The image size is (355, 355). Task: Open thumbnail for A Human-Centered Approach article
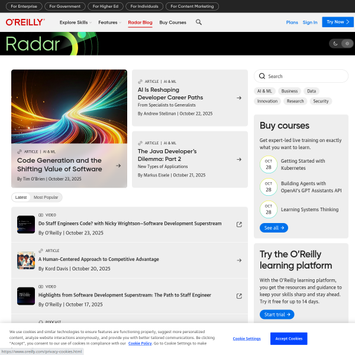pyautogui.click(x=26, y=260)
